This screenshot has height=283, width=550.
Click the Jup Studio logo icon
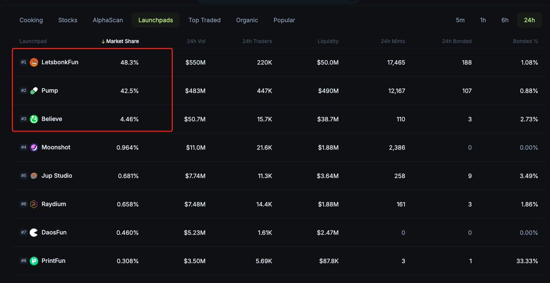[x=34, y=176]
